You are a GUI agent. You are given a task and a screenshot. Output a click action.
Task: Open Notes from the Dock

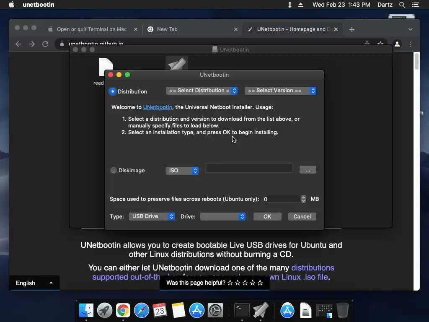pyautogui.click(x=178, y=310)
